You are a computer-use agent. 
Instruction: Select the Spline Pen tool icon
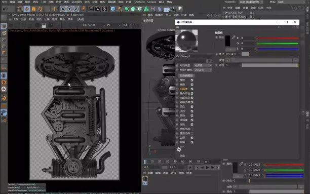coord(120,9)
